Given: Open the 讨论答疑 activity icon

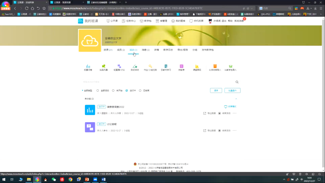Looking at the screenshot, I should 90,127.
